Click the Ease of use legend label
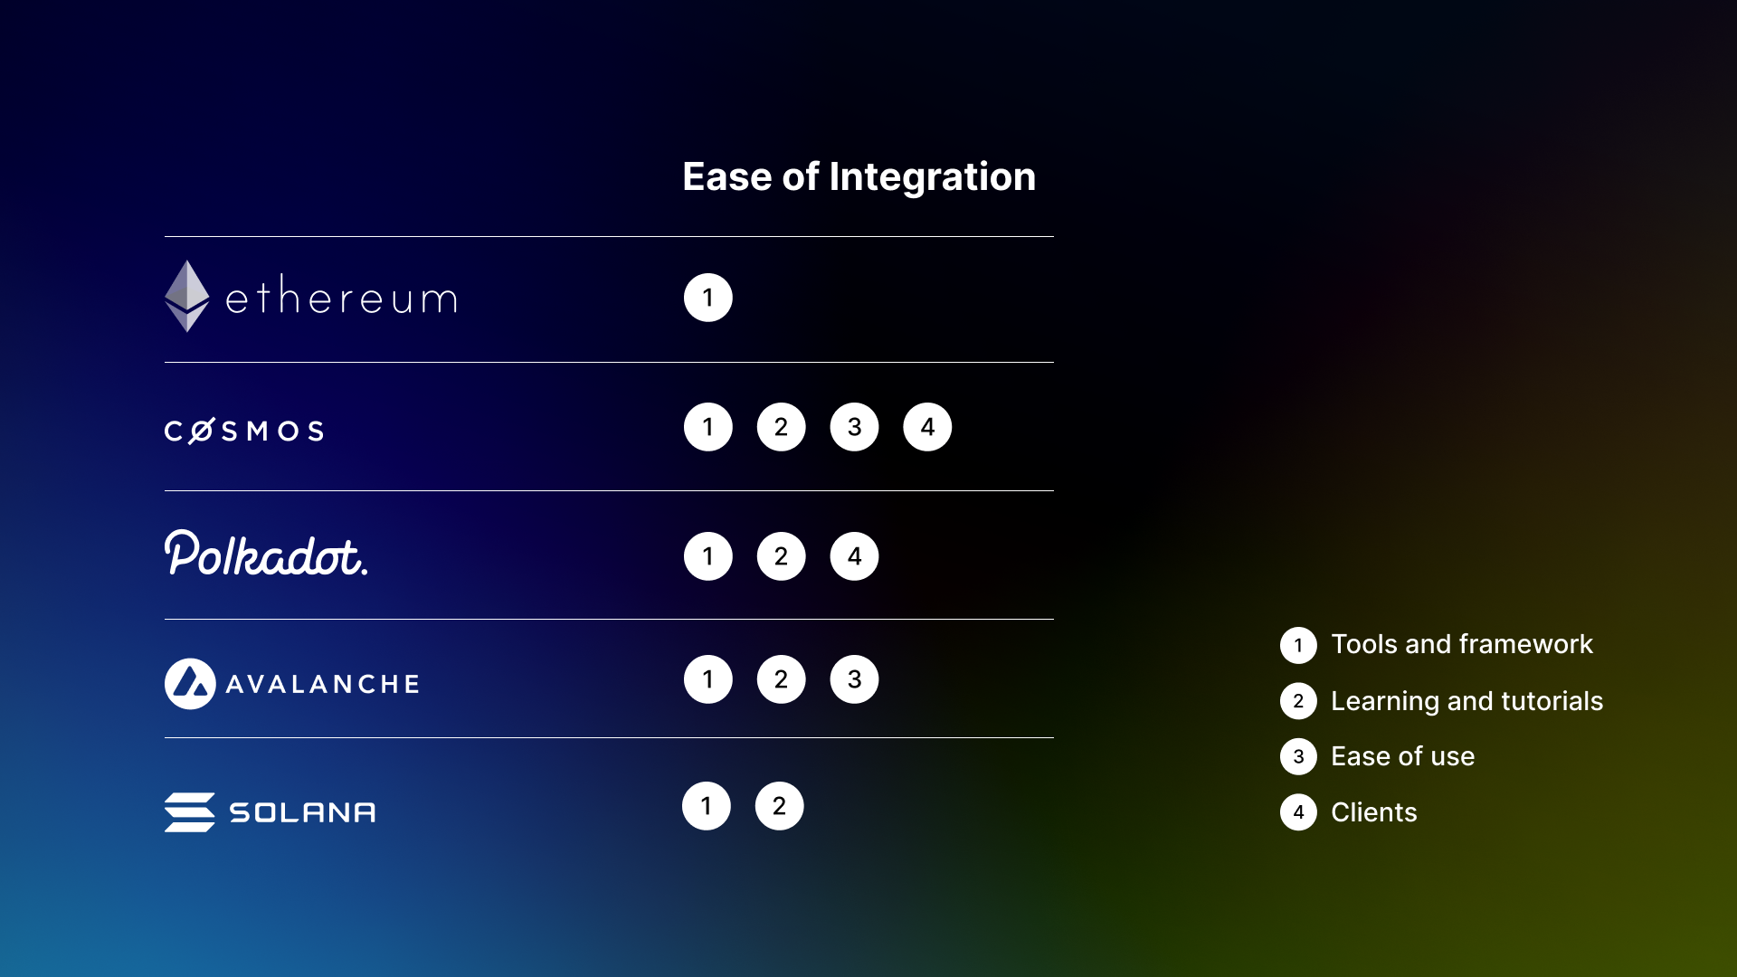1737x977 pixels. 1402,756
